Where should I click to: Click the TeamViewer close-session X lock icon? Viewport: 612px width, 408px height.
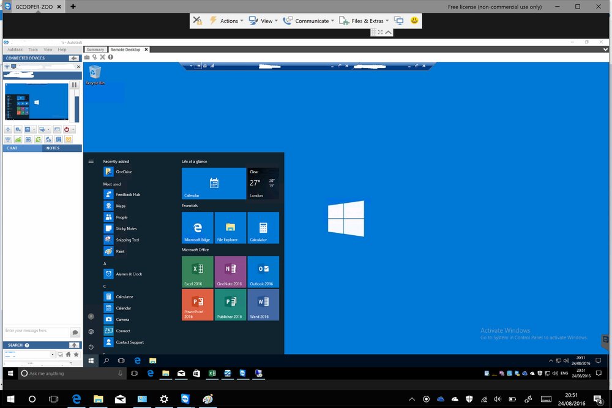[x=198, y=20]
